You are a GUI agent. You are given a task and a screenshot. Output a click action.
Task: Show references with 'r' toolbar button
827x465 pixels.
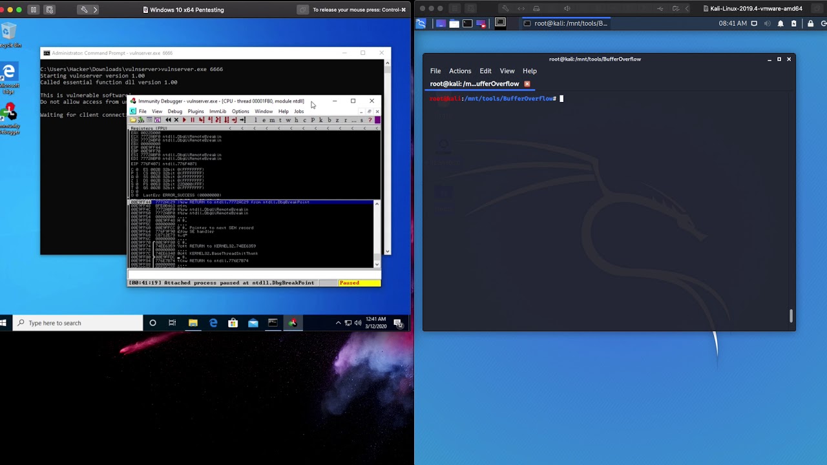click(x=346, y=120)
